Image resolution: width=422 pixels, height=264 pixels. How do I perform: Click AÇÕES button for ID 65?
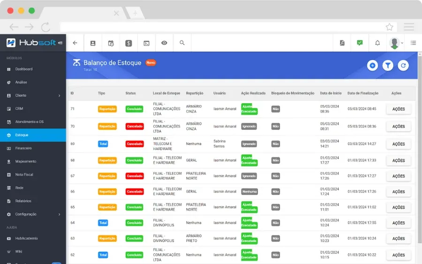[x=398, y=207]
